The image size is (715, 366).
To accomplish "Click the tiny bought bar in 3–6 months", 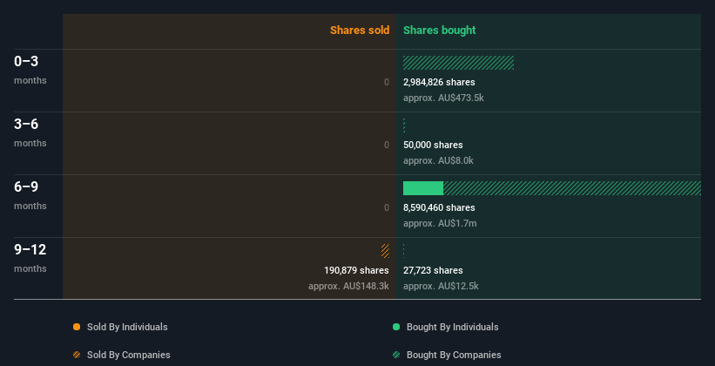I will [x=404, y=125].
